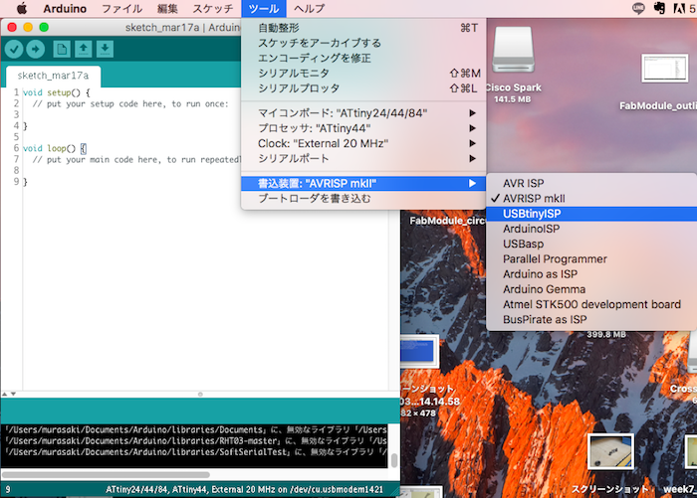
Task: Select Atmel STK500 development board
Action: pos(591,304)
